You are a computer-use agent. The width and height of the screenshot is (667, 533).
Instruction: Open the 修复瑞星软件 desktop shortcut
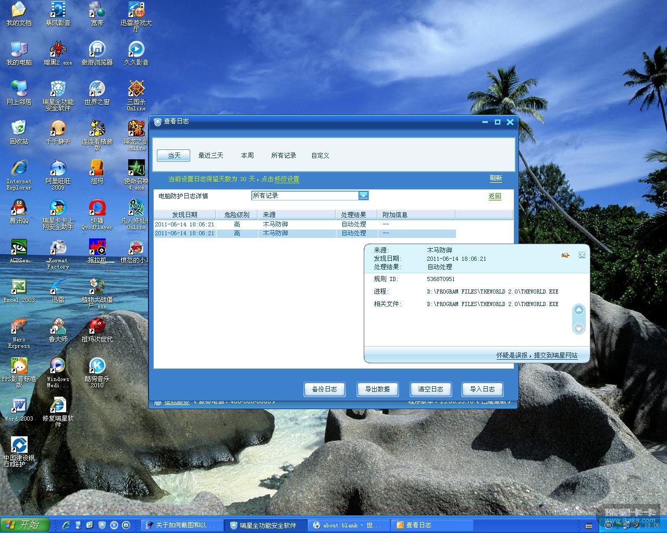(x=58, y=412)
